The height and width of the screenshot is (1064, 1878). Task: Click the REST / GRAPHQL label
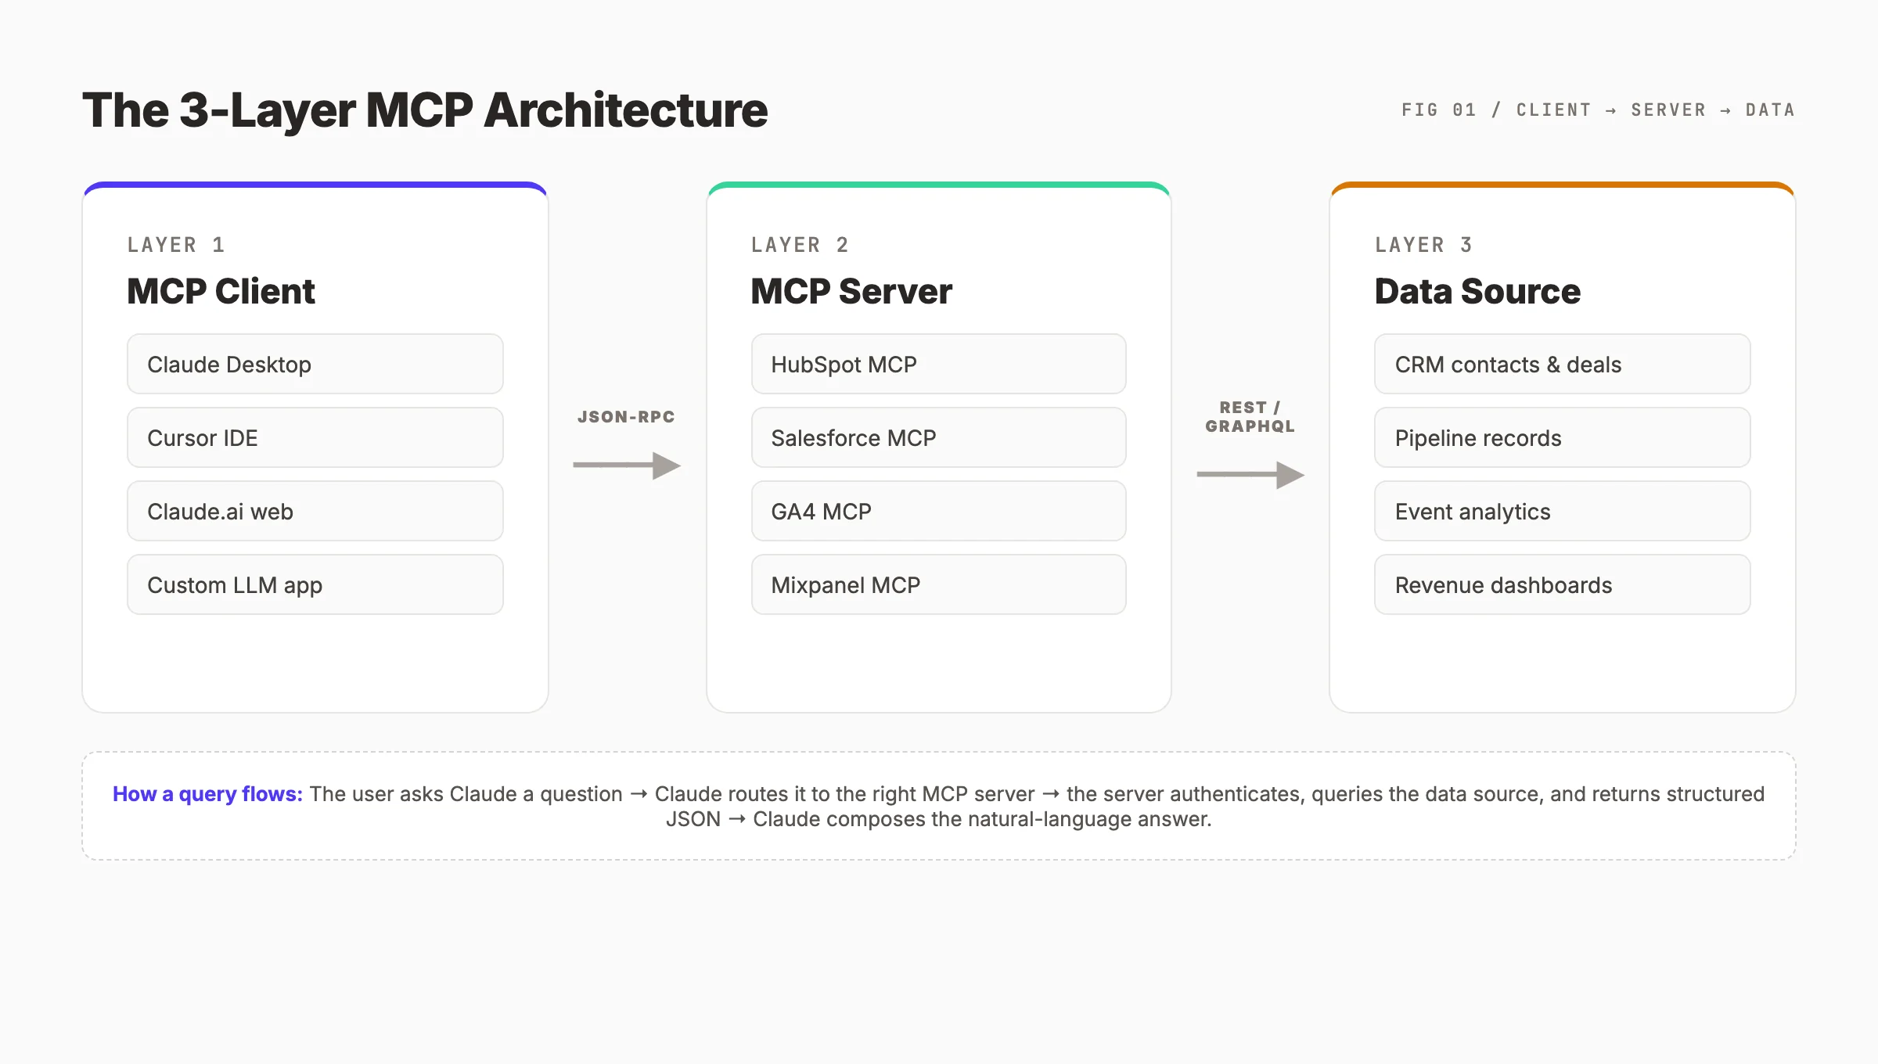pyautogui.click(x=1250, y=417)
